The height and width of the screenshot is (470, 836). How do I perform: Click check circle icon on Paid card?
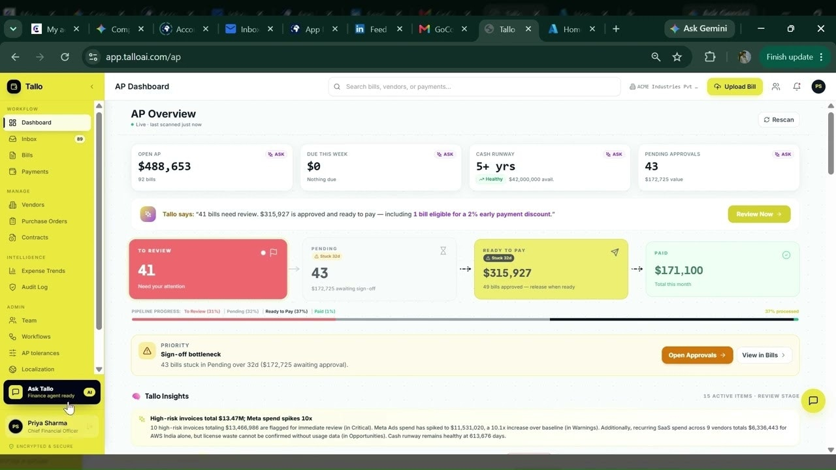point(786,255)
